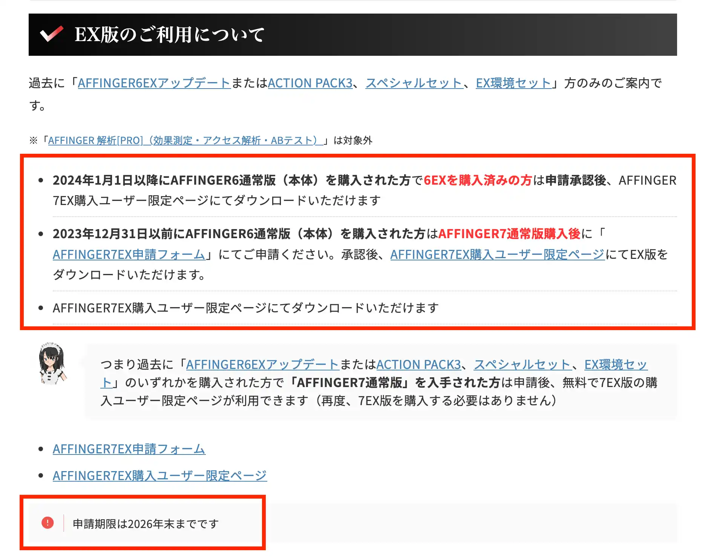The image size is (708, 557).
Task: Click the bold 2024年1月1日以降 bullet text
Action: pyautogui.click(x=231, y=180)
